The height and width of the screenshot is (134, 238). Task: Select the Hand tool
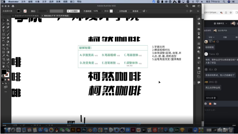(3, 66)
